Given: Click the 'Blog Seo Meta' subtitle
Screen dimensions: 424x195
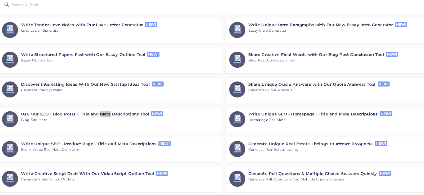Looking at the screenshot, I should tap(34, 120).
